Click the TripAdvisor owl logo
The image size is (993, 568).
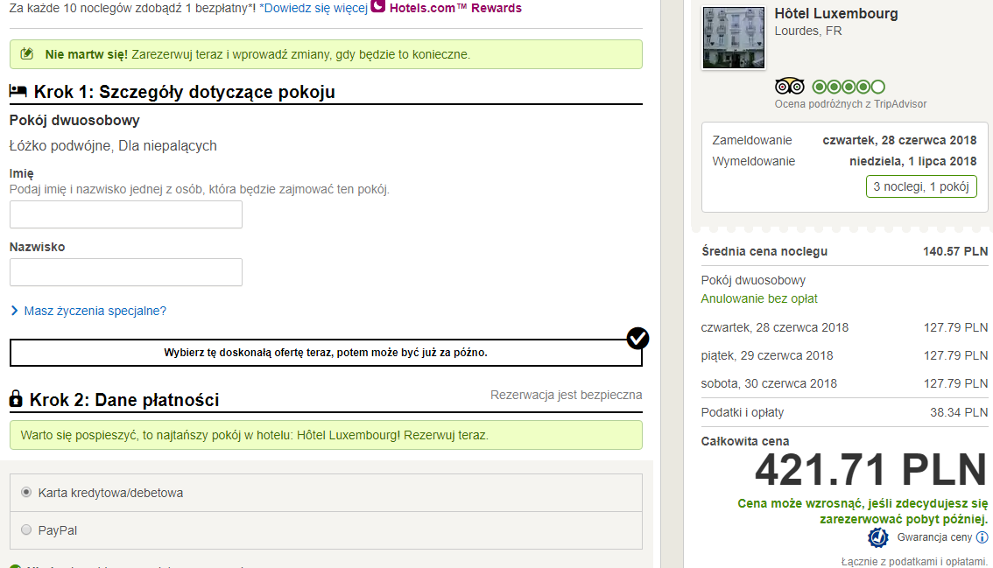click(x=790, y=86)
